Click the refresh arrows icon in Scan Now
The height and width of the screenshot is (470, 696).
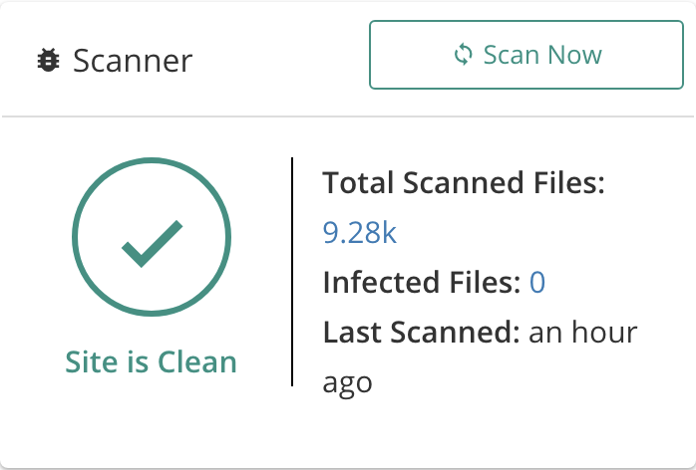coord(463,55)
